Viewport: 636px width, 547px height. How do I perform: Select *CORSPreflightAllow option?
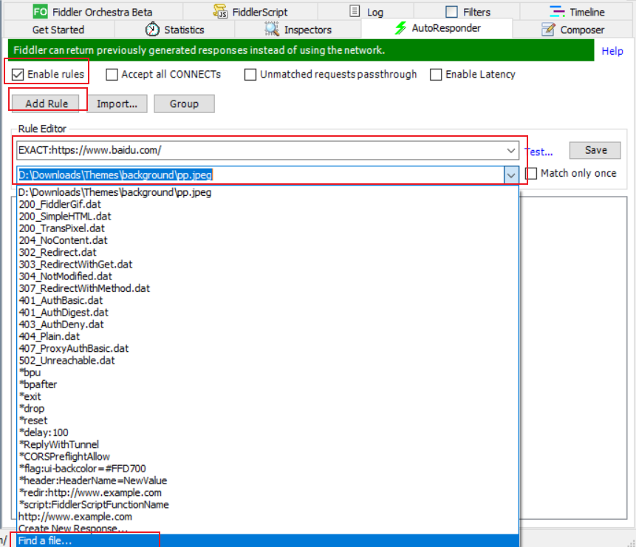point(267,457)
